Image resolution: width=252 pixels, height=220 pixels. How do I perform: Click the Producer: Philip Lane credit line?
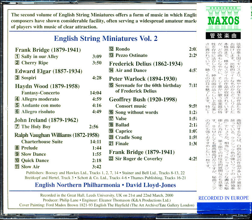pos(107,200)
